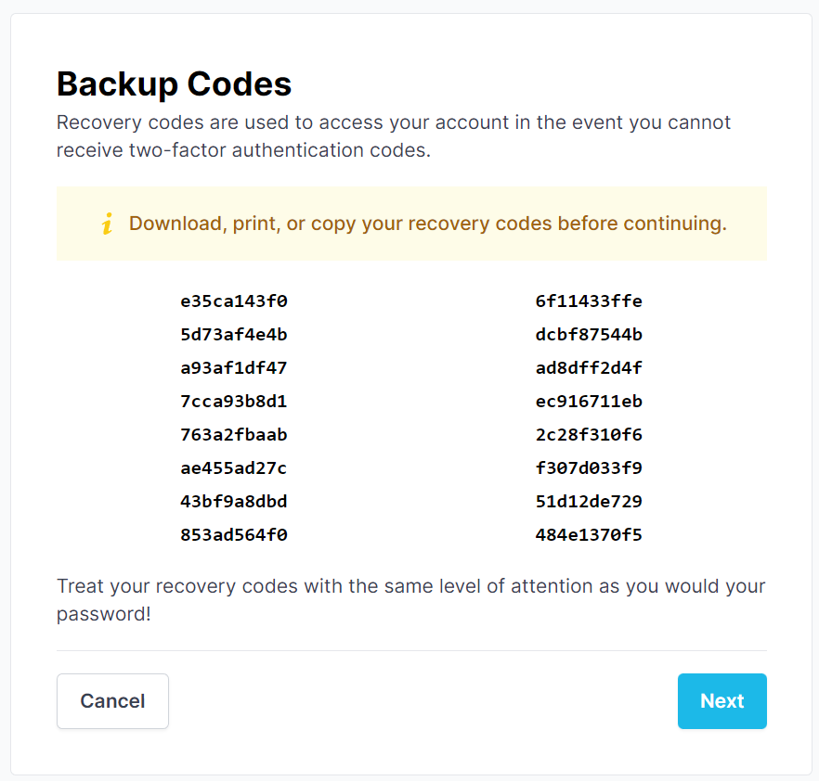Viewport: 819px width, 781px height.
Task: Click on code 7cca93b8d1
Action: (234, 402)
